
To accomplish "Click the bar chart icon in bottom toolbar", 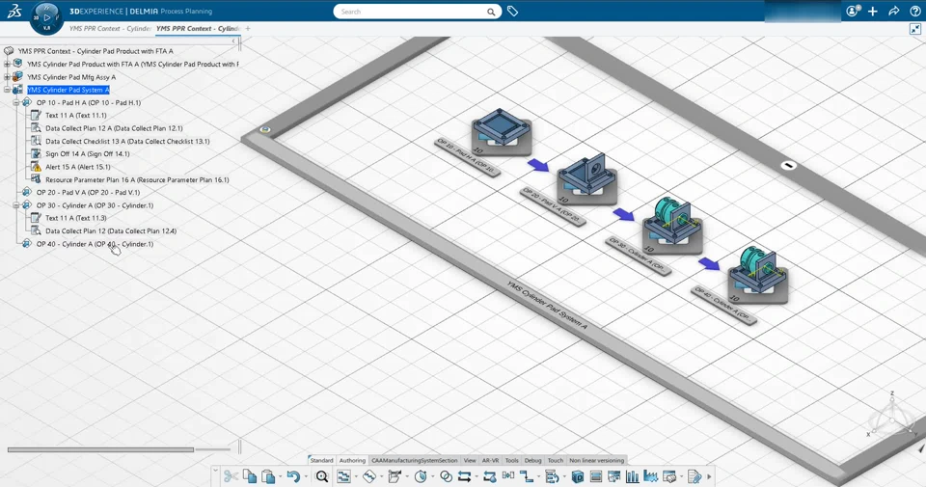I will pyautogui.click(x=633, y=476).
